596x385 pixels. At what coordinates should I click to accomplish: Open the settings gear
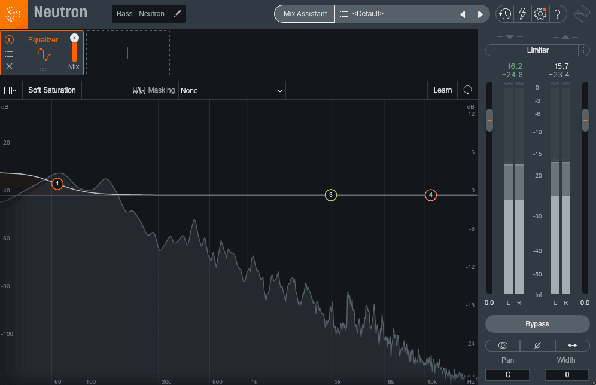point(540,14)
